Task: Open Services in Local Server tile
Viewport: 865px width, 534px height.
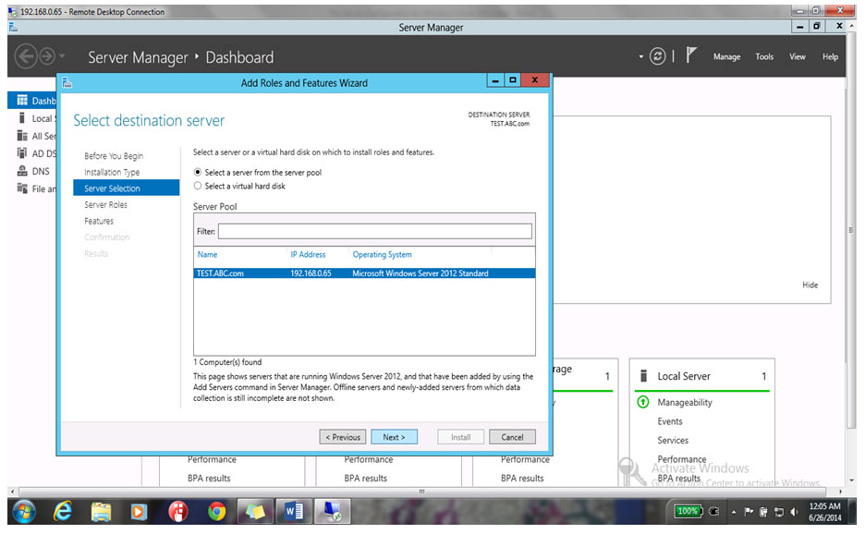Action: click(673, 440)
